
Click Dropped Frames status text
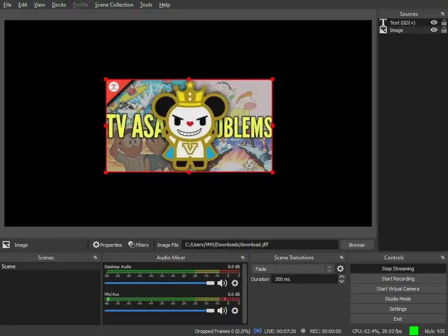point(223,331)
